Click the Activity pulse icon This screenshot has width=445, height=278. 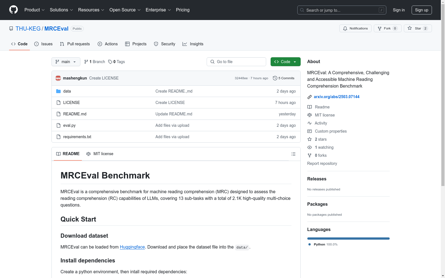pos(310,123)
